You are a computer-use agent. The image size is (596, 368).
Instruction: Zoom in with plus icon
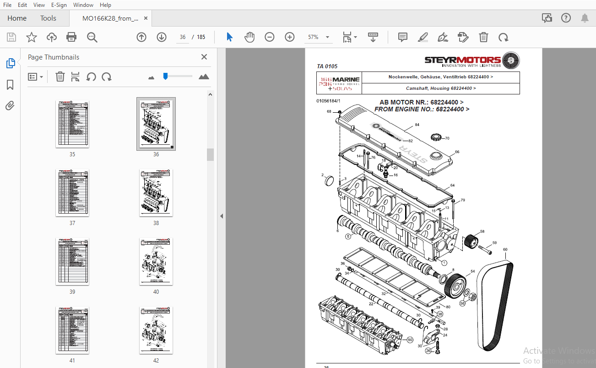click(x=290, y=37)
